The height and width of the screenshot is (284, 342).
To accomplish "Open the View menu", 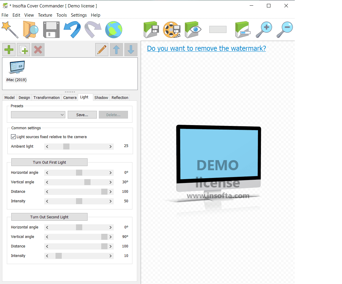I will click(29, 15).
